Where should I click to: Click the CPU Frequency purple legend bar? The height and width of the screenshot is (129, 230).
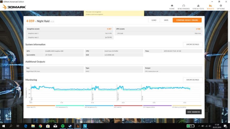click(157, 106)
